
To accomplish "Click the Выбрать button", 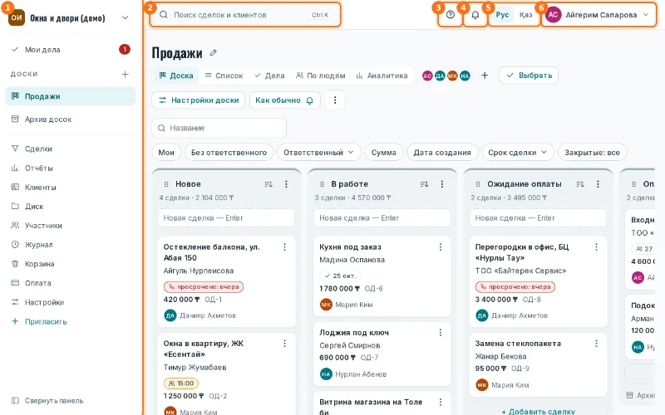I will [529, 76].
